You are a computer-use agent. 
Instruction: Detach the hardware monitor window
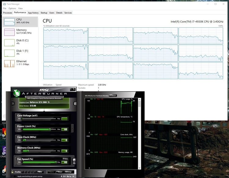click(x=113, y=96)
